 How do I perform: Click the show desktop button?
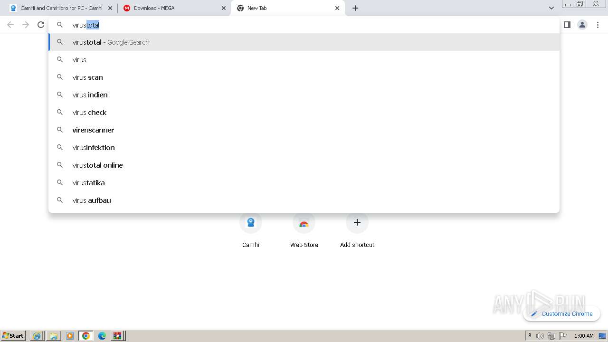tap(602, 336)
